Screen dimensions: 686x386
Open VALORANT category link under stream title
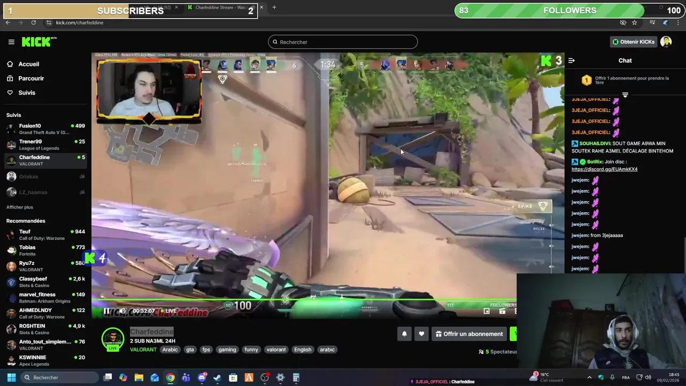point(143,350)
